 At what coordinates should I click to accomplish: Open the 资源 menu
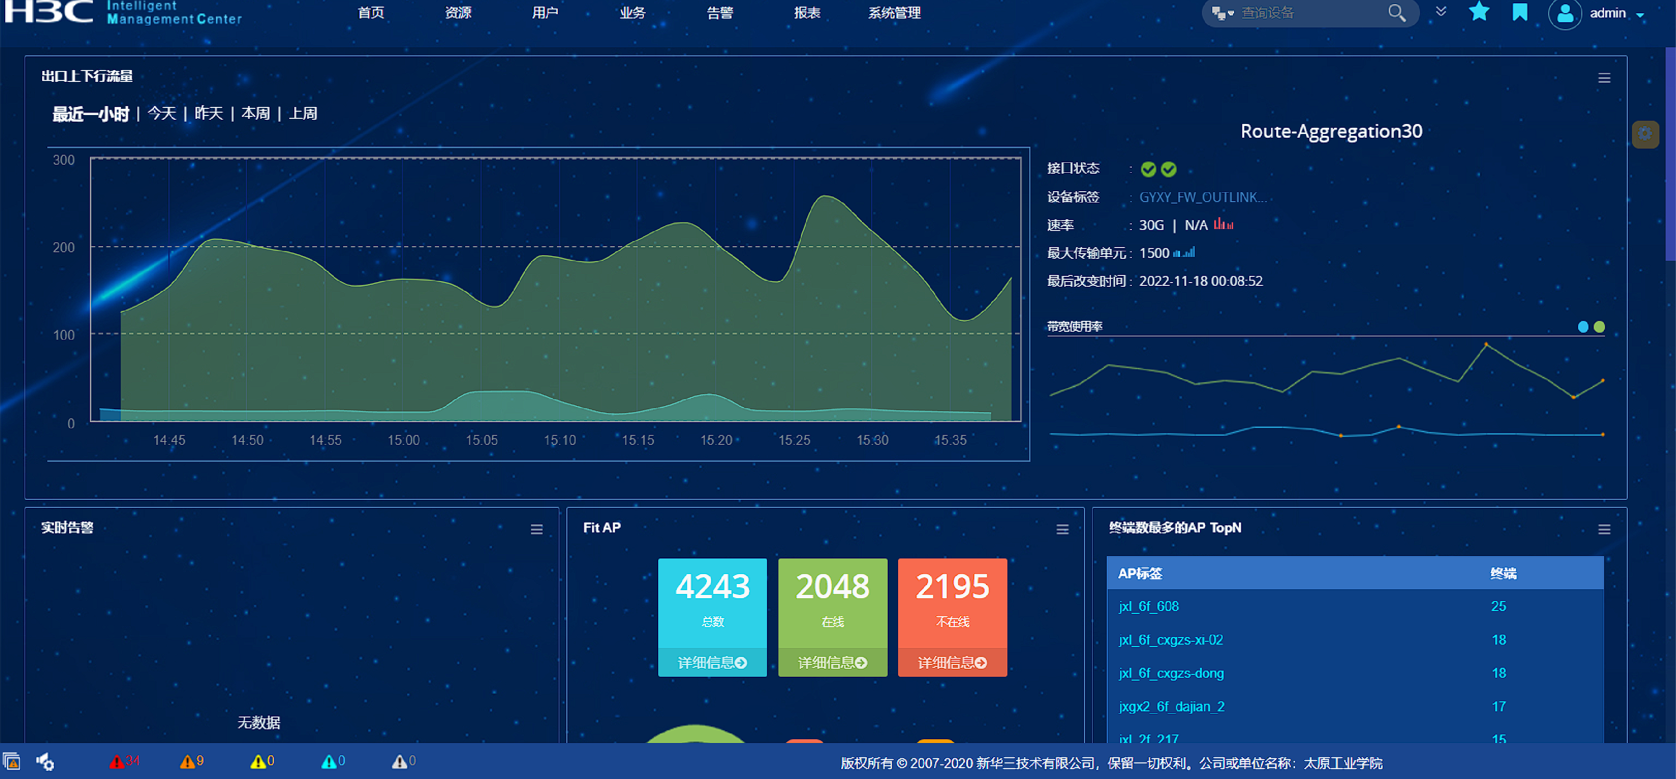click(458, 12)
